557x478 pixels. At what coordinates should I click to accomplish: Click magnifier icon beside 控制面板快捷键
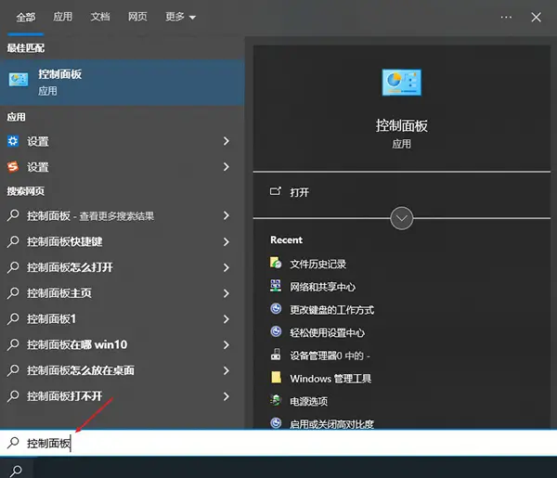pyautogui.click(x=13, y=241)
